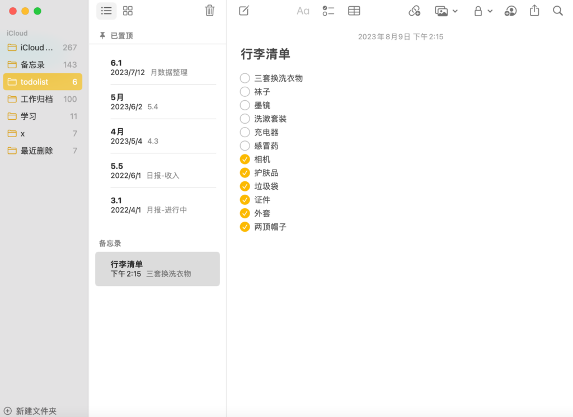Create a new note

(x=244, y=11)
